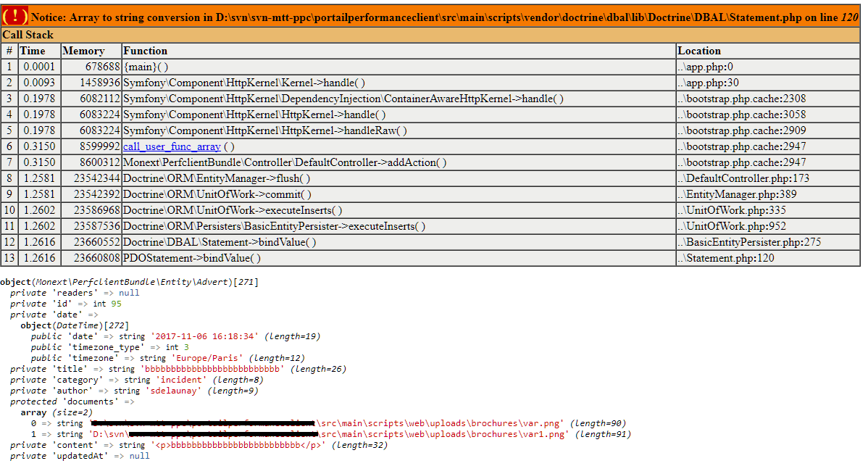Select the protected 'documents' line
This screenshot has width=868, height=466.
[x=72, y=401]
